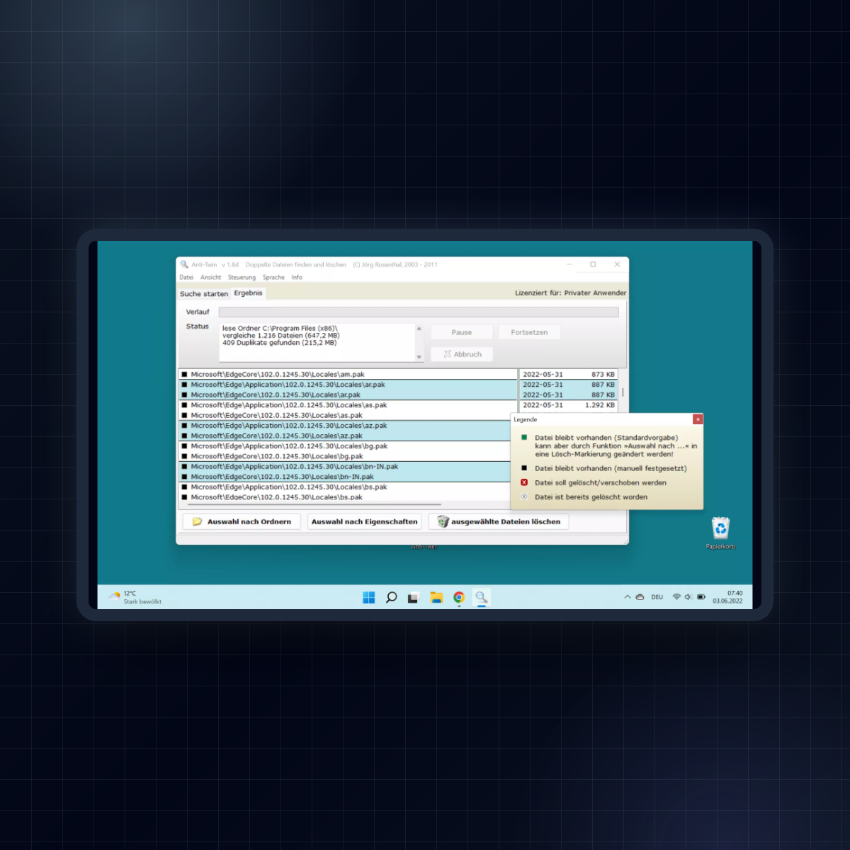Click the date cell beside 873 KB

(543, 375)
